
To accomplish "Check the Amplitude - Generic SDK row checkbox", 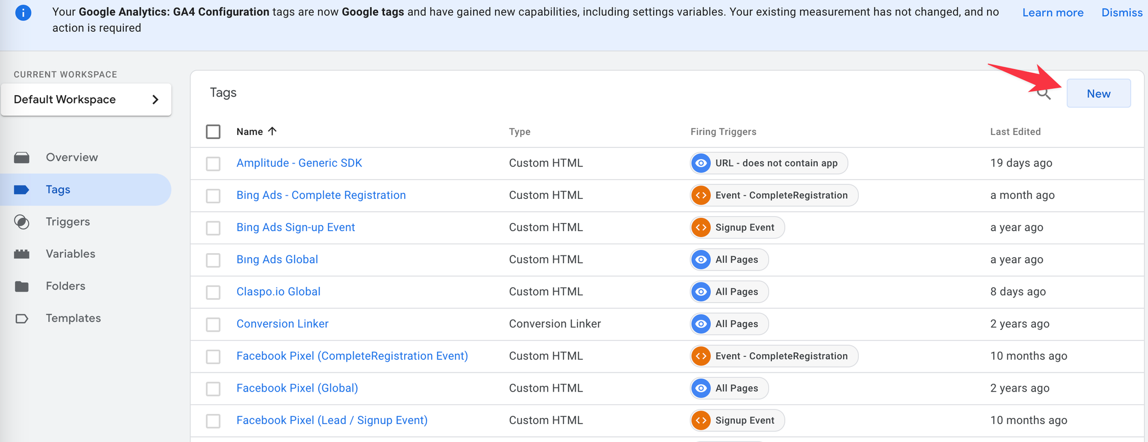I will [x=213, y=164].
